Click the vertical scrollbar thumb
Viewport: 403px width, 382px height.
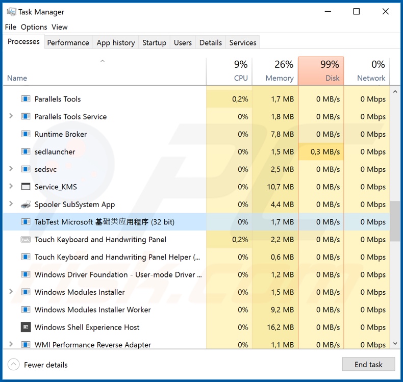395,221
